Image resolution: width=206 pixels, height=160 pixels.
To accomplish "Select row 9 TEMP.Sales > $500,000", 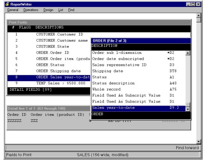I will click(49, 83).
